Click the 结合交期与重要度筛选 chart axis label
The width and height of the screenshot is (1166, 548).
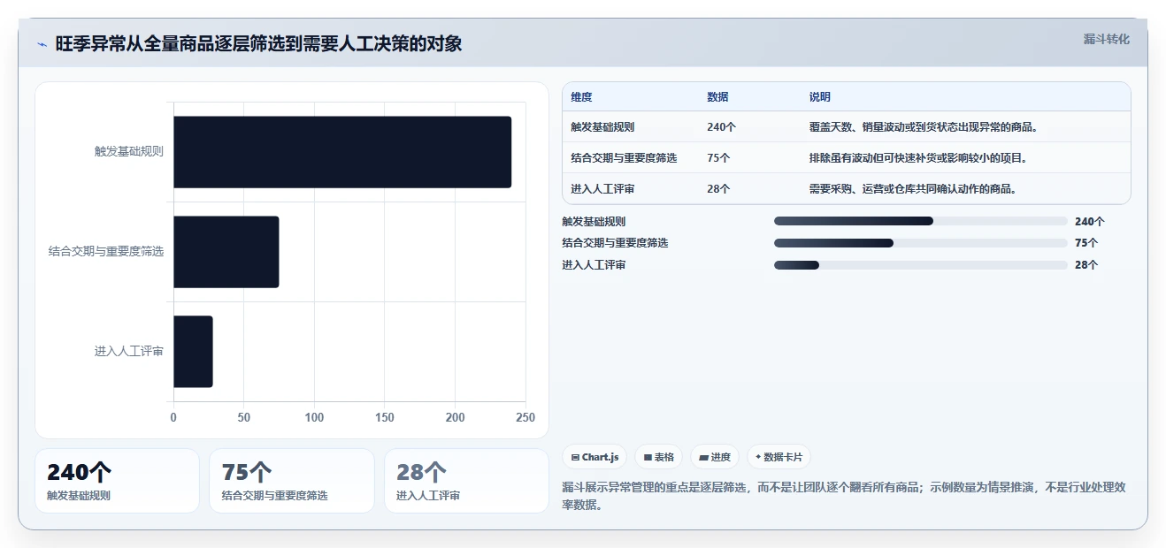point(106,252)
